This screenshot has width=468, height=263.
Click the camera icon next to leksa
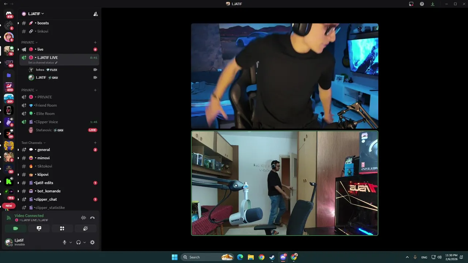point(95,69)
